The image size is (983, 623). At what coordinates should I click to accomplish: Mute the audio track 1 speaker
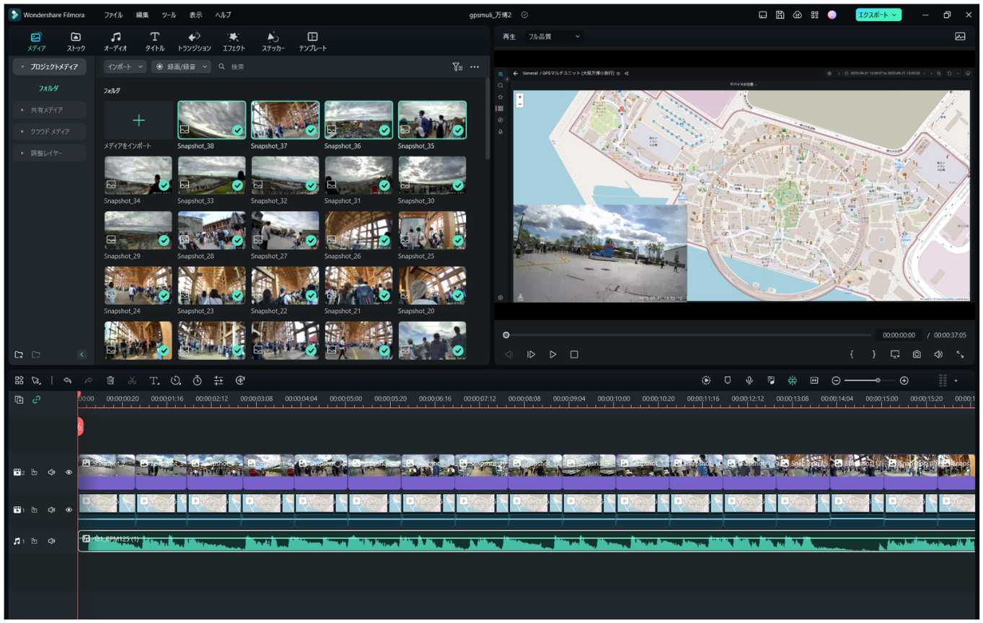51,541
